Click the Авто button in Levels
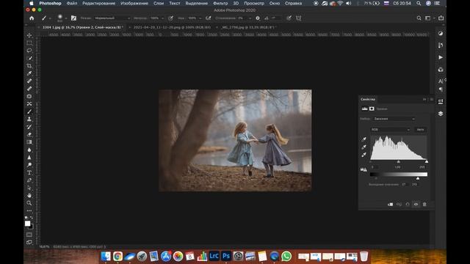 click(420, 130)
